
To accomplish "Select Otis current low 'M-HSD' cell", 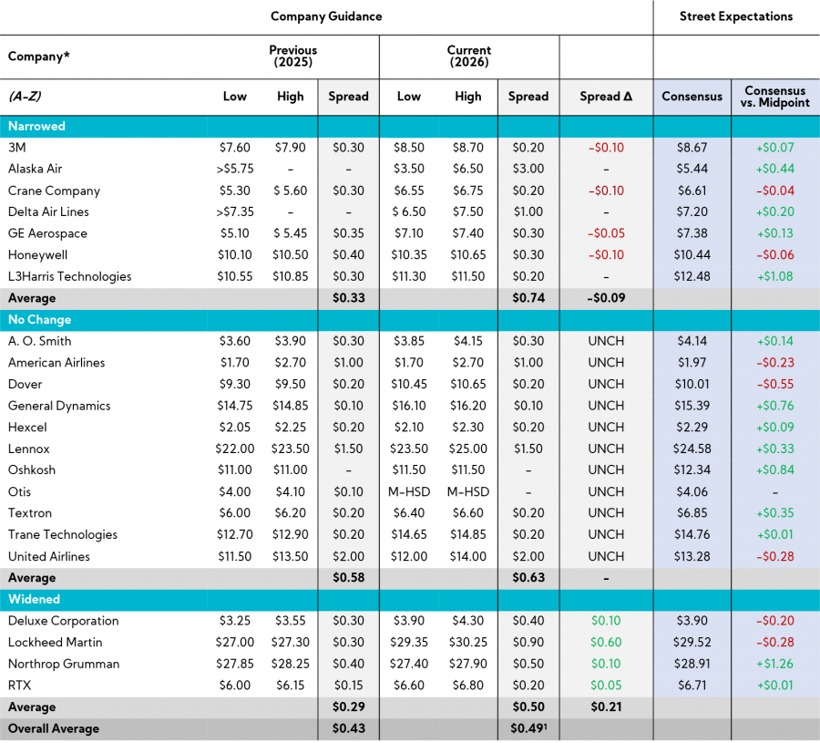I will point(409,492).
